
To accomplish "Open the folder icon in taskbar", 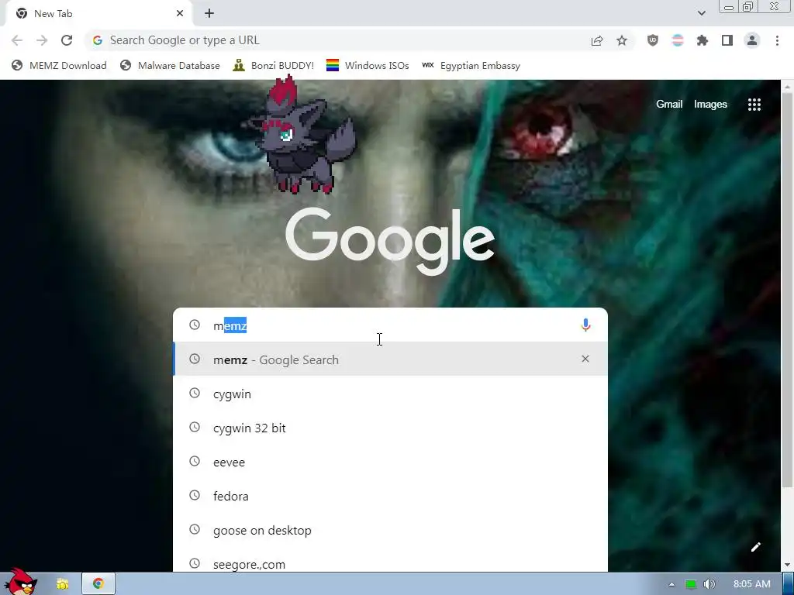I will 62,584.
